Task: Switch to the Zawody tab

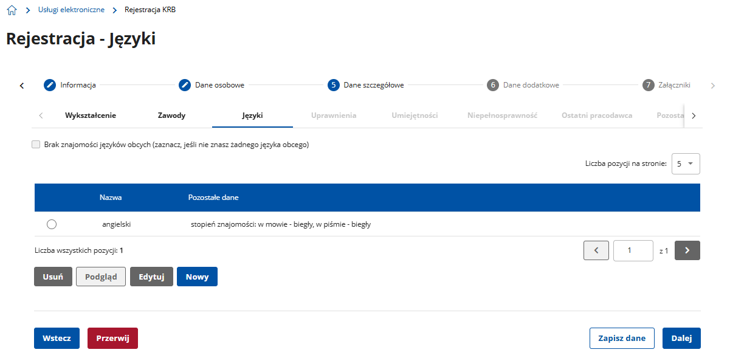Action: pos(171,115)
